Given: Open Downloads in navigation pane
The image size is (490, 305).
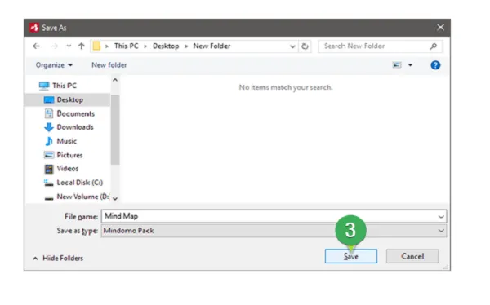Looking at the screenshot, I should click(x=75, y=127).
